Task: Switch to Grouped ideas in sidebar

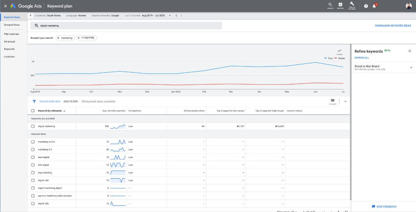Action: tap(12, 25)
